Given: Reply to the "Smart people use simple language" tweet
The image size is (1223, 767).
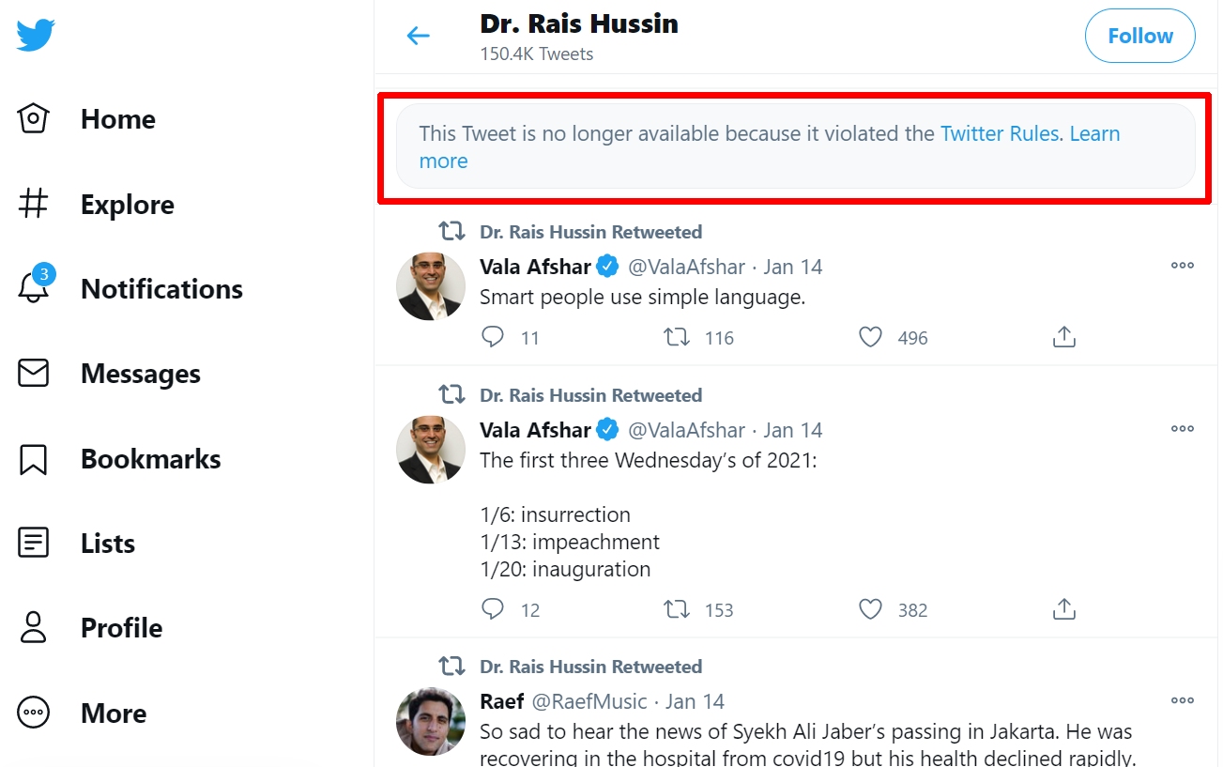Looking at the screenshot, I should [x=493, y=337].
